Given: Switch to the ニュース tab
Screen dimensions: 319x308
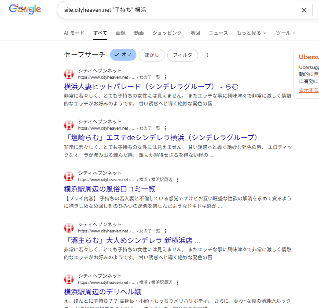Looking at the screenshot, I should tap(218, 33).
